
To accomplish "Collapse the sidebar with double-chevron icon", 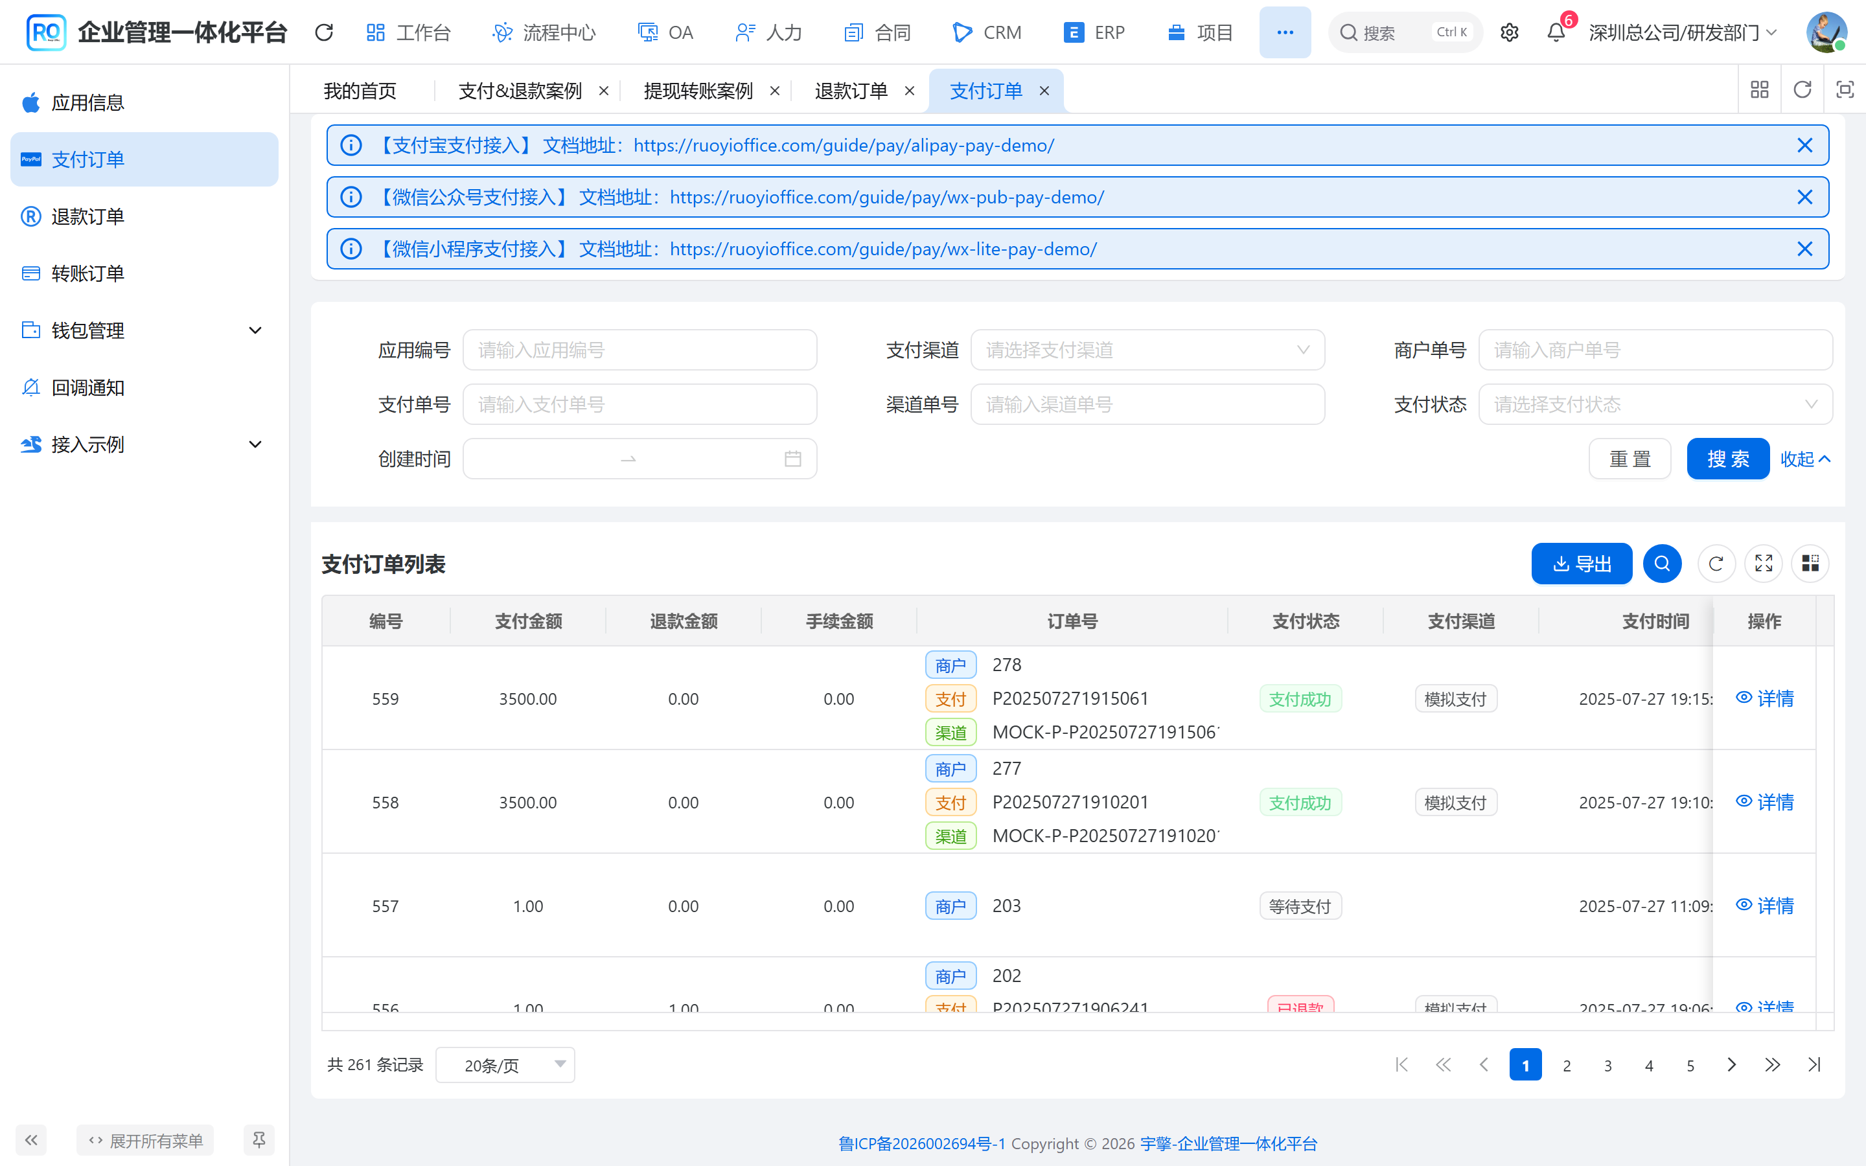I will (x=31, y=1140).
